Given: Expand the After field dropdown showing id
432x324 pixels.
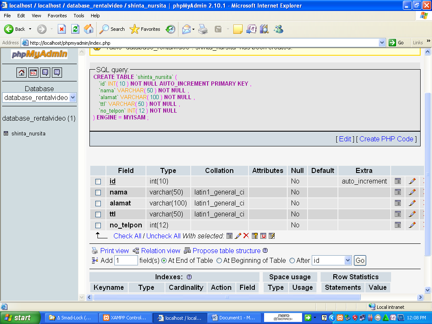Looking at the screenshot, I should click(x=348, y=261).
